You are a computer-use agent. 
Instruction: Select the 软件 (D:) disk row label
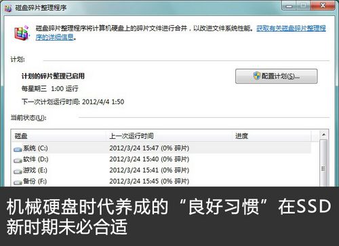click(35, 159)
